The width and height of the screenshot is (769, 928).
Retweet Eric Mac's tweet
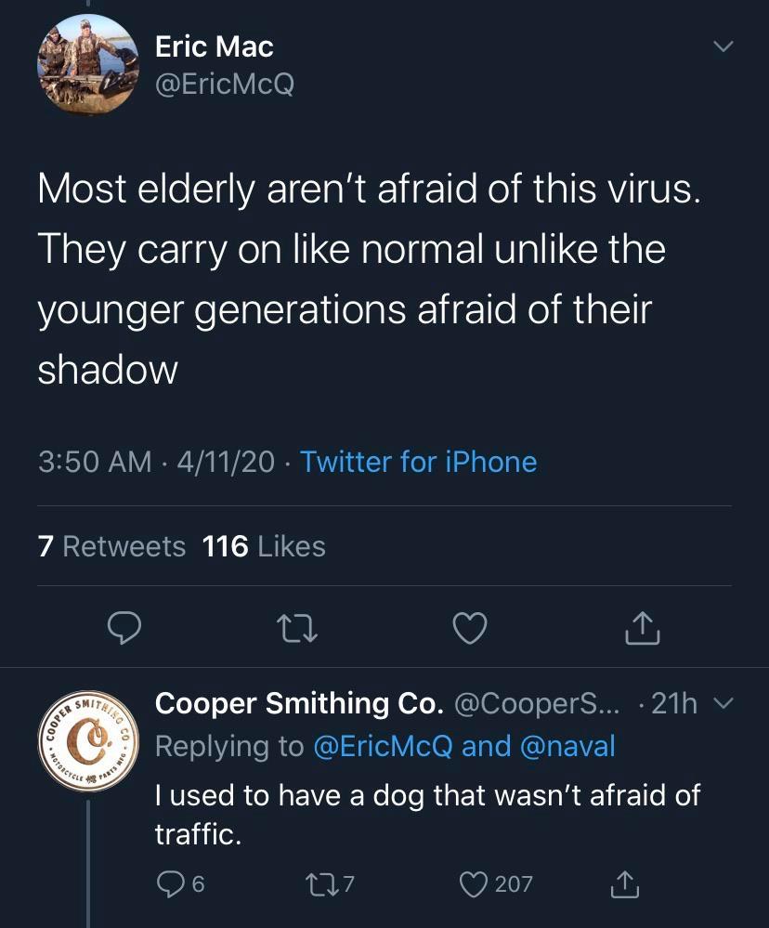(296, 628)
